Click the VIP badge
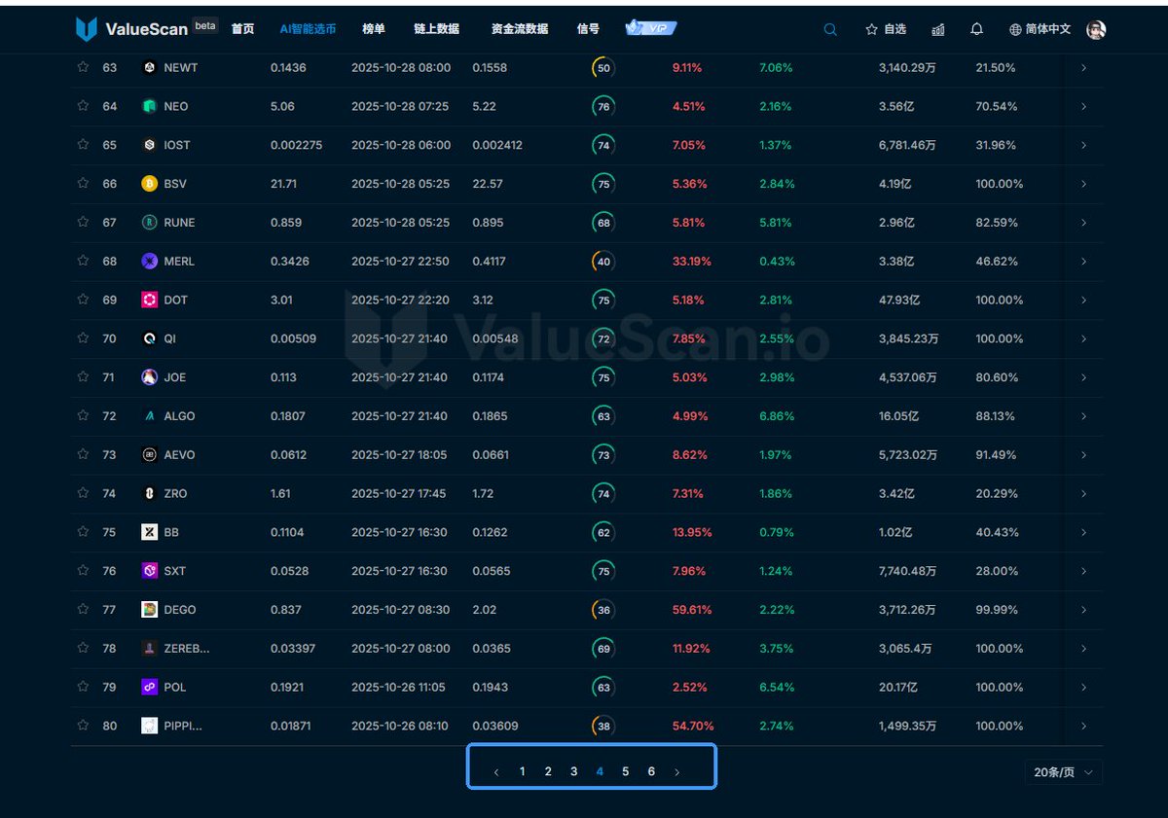The width and height of the screenshot is (1168, 818). pyautogui.click(x=651, y=29)
